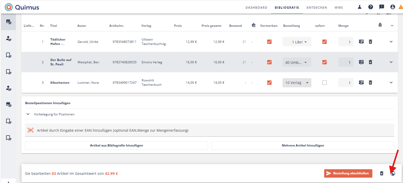Click Artikel aus Bibliografie hinzufügen

[x=116, y=145]
